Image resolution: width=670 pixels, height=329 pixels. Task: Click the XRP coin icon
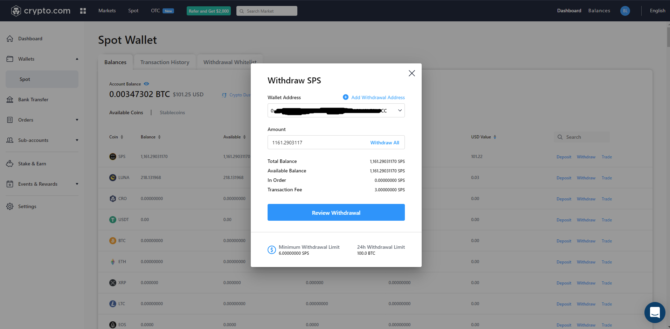tap(113, 283)
